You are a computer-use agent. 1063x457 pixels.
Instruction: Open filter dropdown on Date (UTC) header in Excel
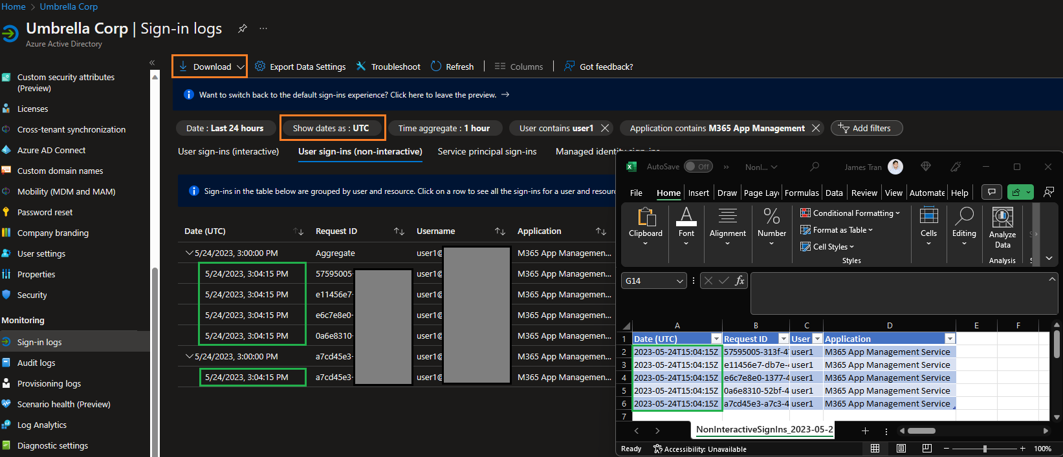coord(716,339)
